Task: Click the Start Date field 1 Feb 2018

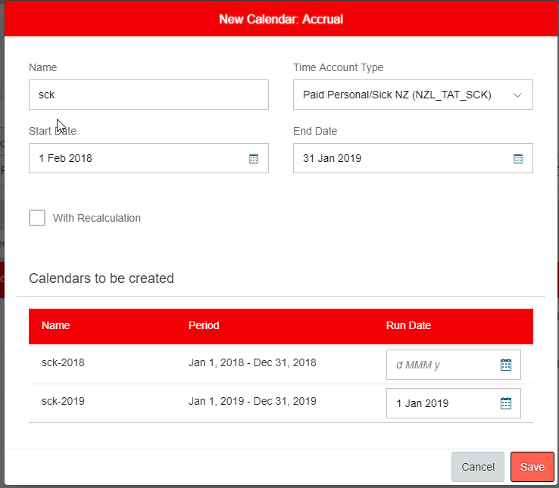Action: [148, 158]
